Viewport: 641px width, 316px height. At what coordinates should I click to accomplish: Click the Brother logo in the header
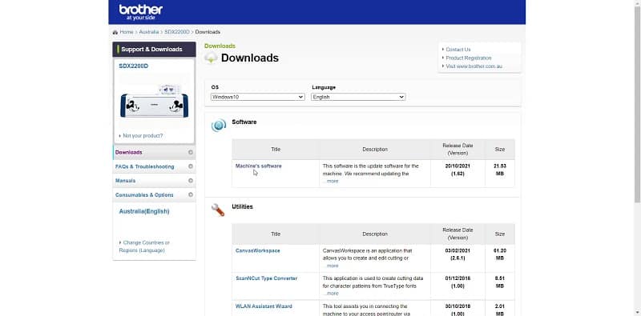pyautogui.click(x=141, y=12)
